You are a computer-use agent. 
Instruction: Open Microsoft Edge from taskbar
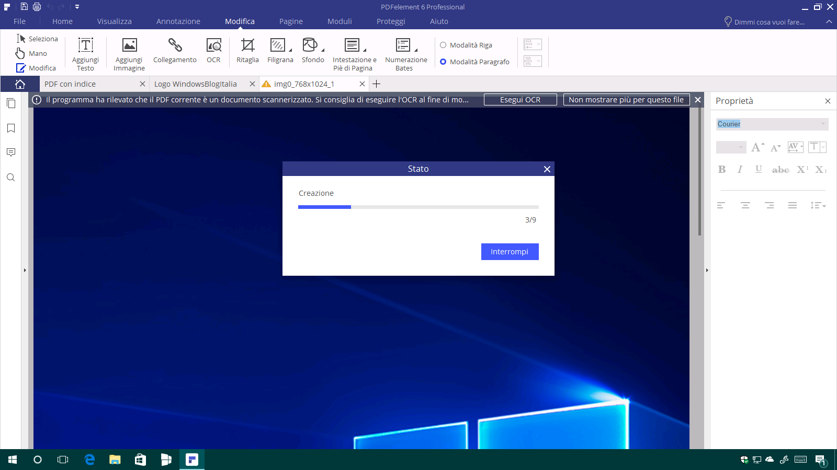(89, 460)
